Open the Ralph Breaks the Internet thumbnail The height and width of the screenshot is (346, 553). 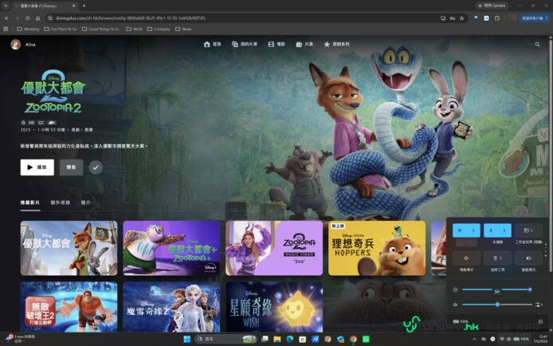coord(69,307)
